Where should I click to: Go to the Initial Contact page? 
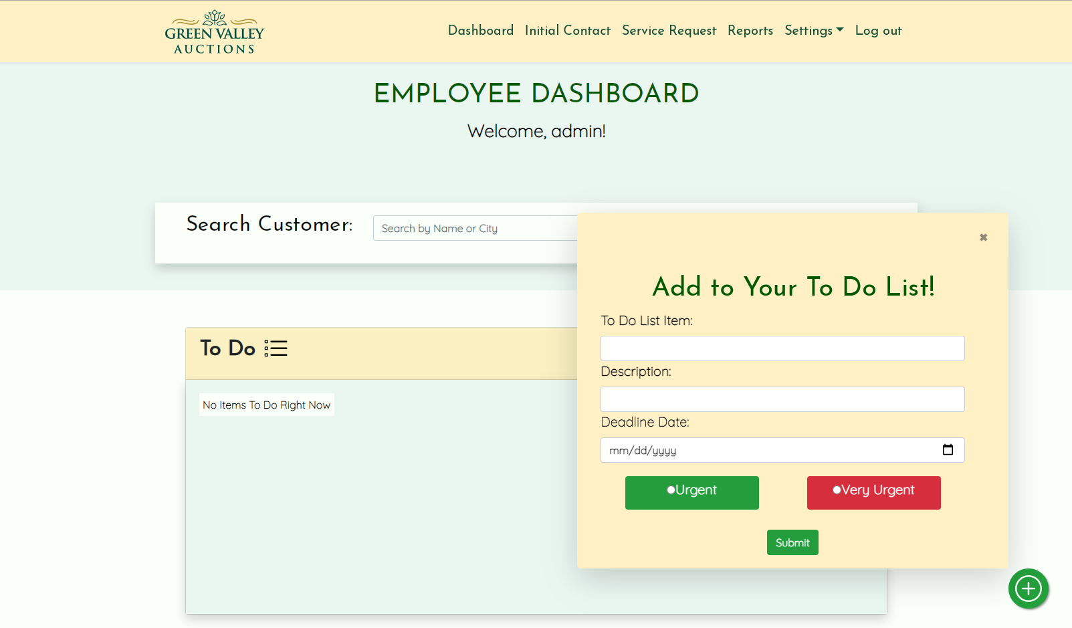(x=567, y=31)
